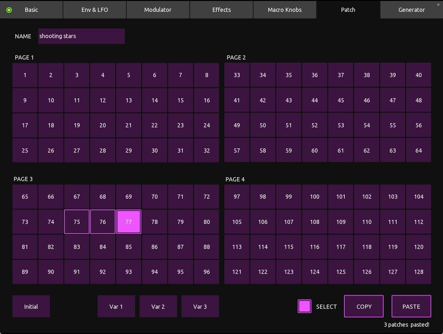Image resolution: width=443 pixels, height=334 pixels.
Task: Select patch slot 121
Action: pyautogui.click(x=237, y=271)
